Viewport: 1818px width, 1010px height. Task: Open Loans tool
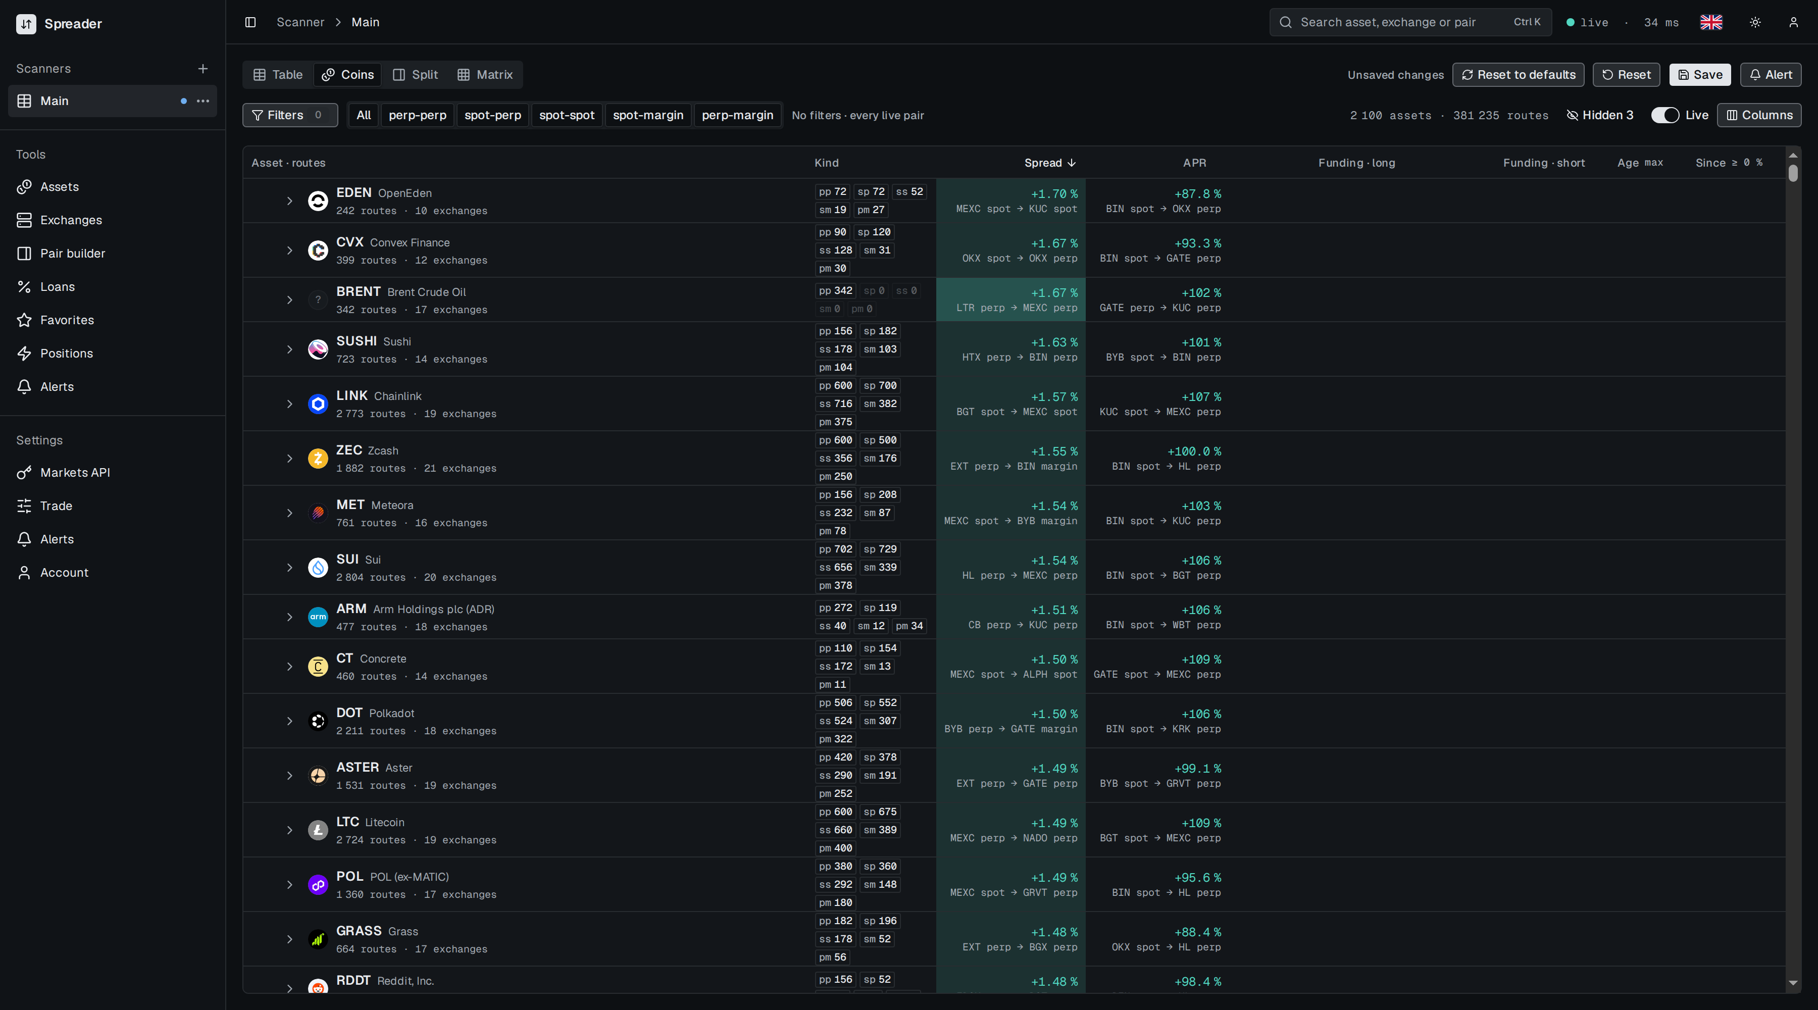click(113, 286)
